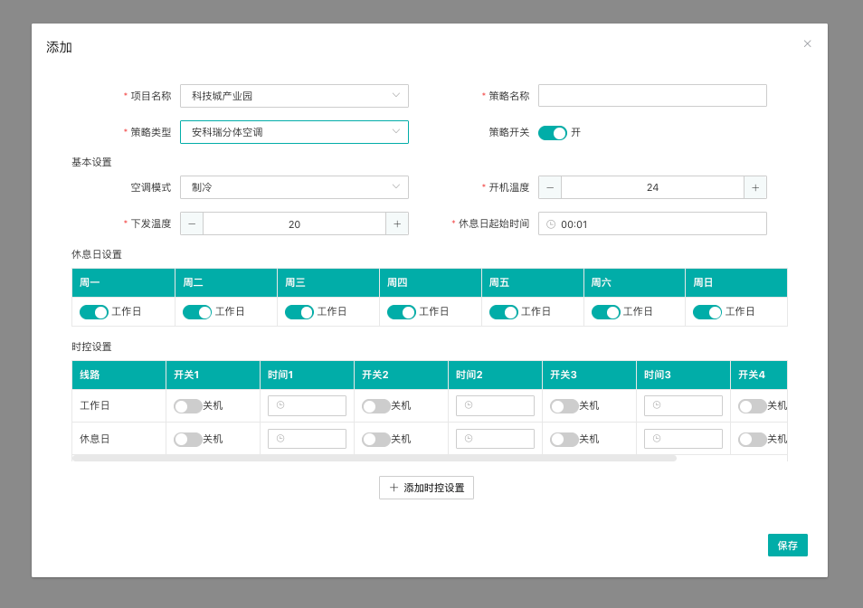Decrease 开机温度 with minus button
Viewport: 863px width, 608px height.
550,187
